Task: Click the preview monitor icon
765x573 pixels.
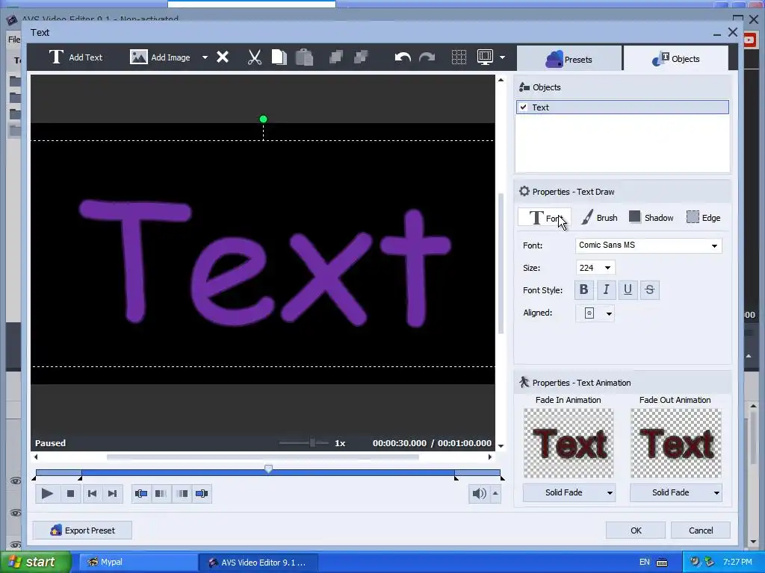Action: 485,57
